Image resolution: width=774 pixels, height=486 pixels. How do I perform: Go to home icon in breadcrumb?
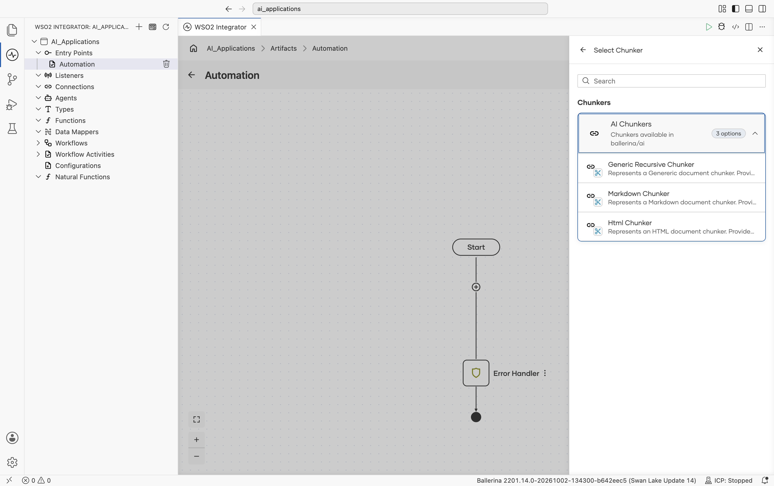(x=193, y=48)
